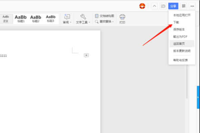
Task: Open the 文字工具 text tools dropdown
Action: click(x=83, y=19)
